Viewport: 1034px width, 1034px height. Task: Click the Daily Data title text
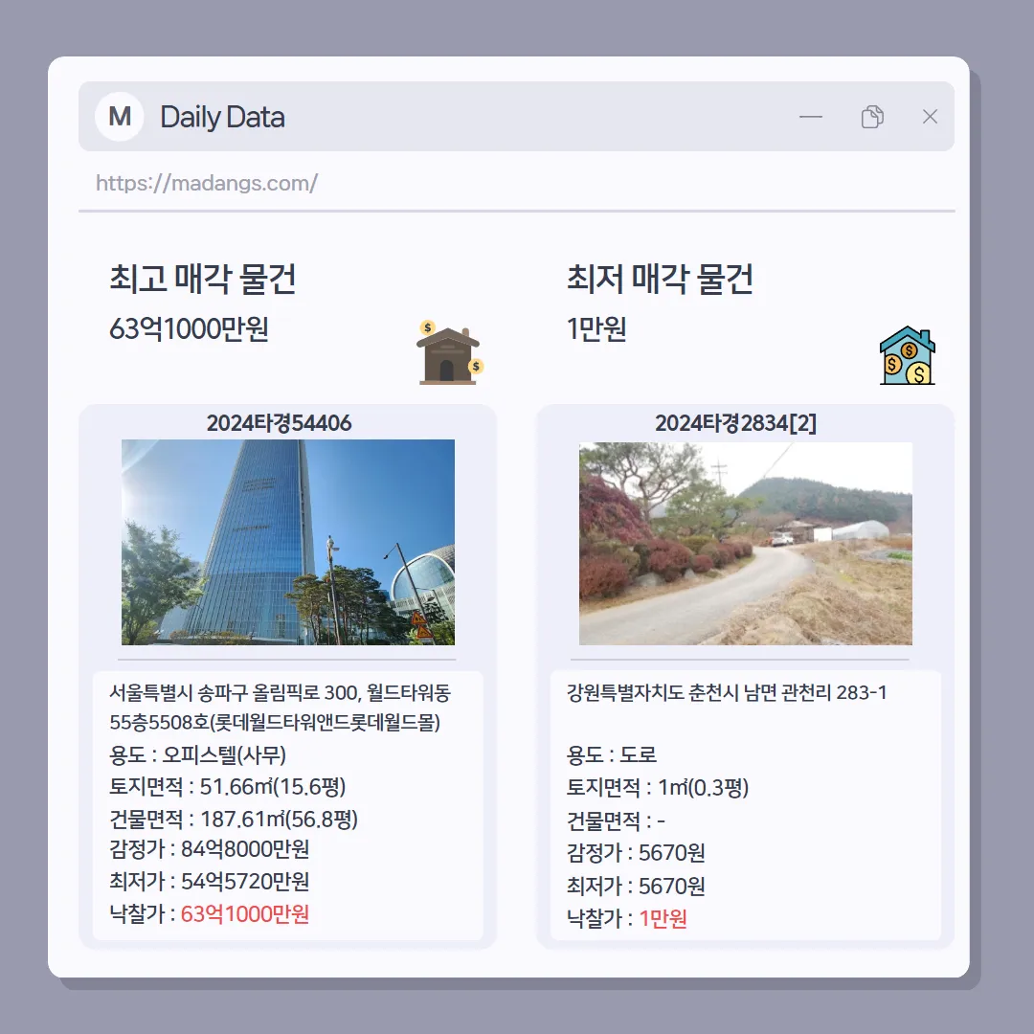coord(222,118)
